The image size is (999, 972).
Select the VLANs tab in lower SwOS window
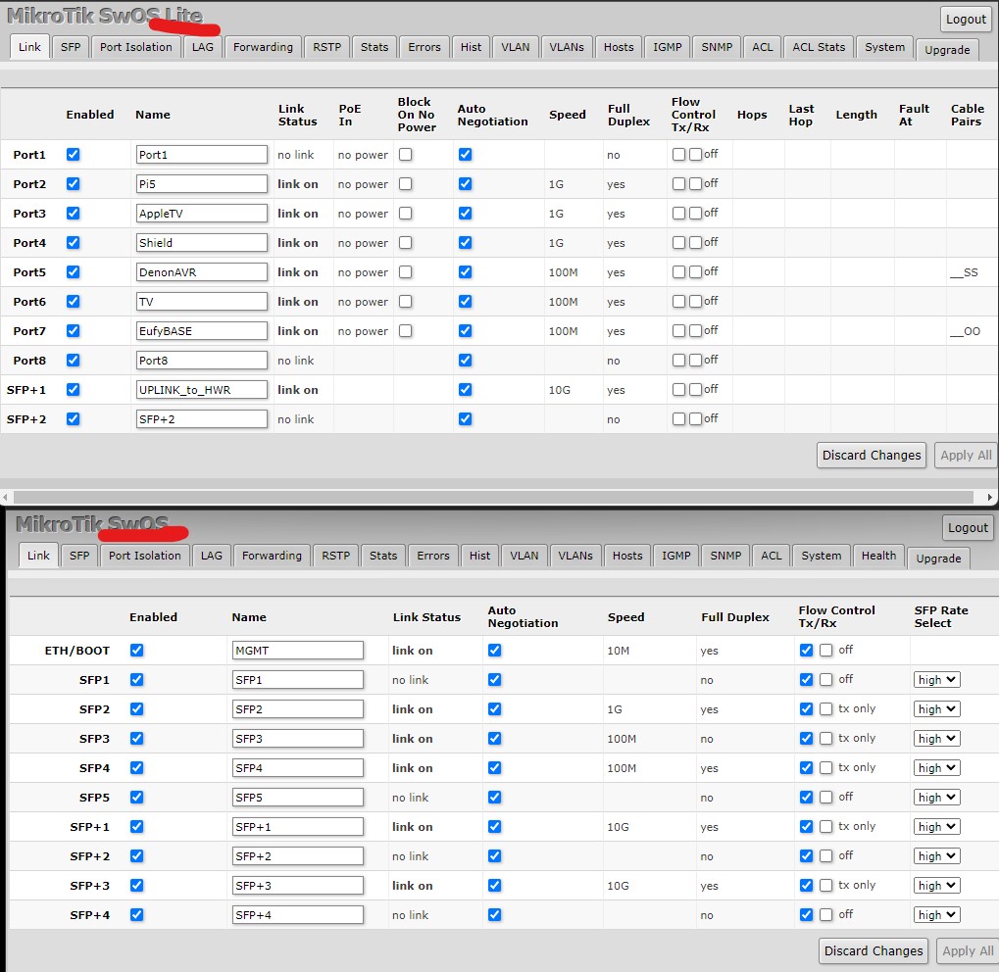click(575, 556)
